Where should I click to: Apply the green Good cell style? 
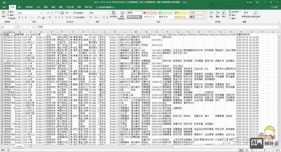[x=165, y=13]
